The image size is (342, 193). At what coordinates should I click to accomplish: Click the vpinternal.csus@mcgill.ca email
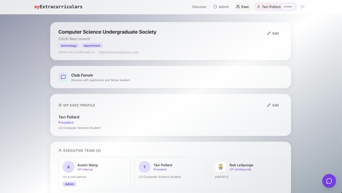tap(76, 52)
